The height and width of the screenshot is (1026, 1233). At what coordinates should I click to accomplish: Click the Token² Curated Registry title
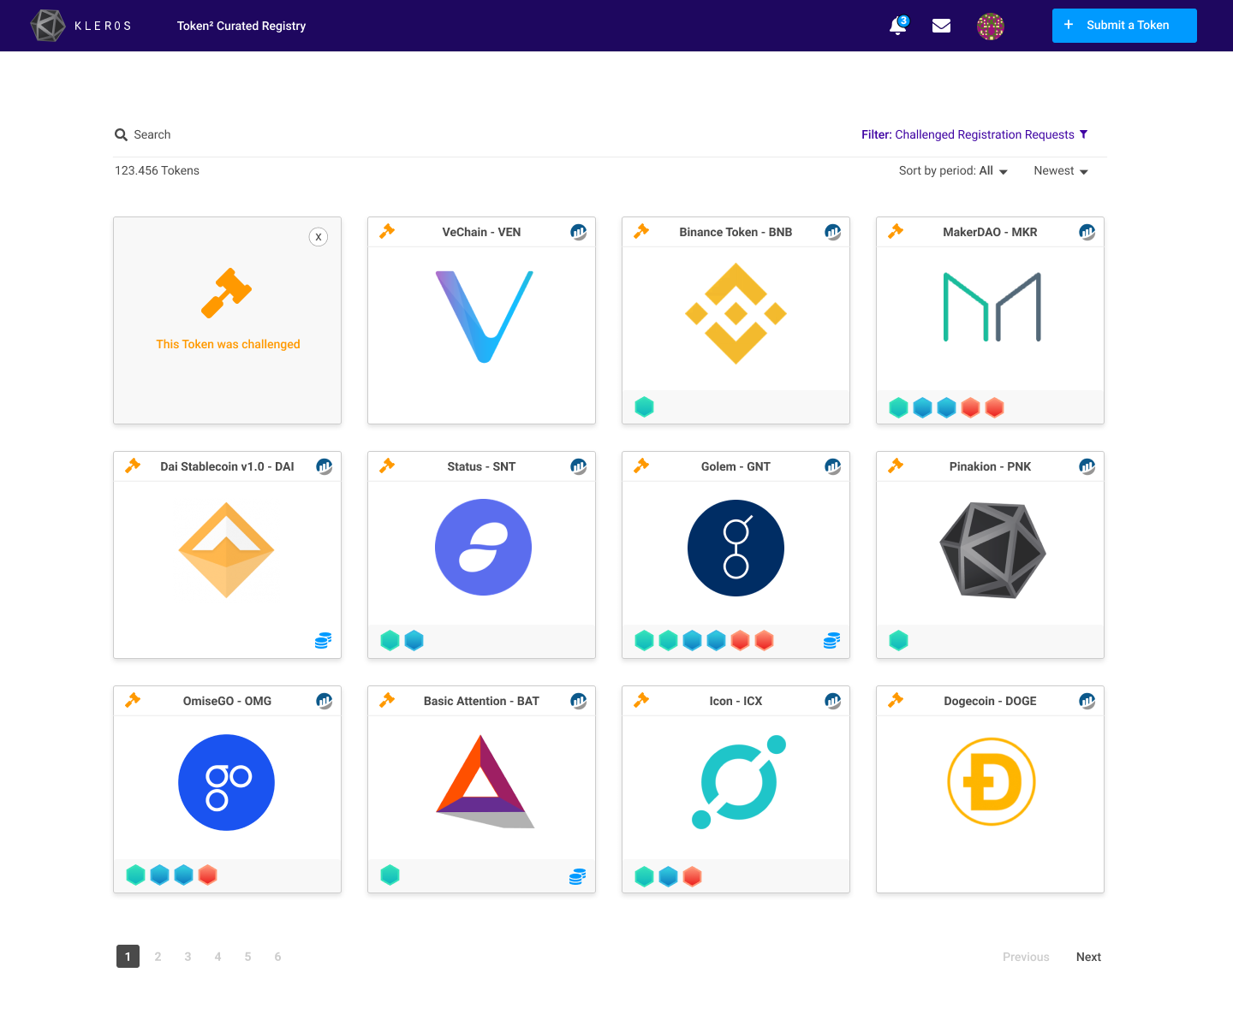[241, 26]
